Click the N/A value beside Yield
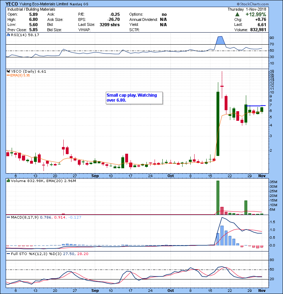 click(x=163, y=24)
